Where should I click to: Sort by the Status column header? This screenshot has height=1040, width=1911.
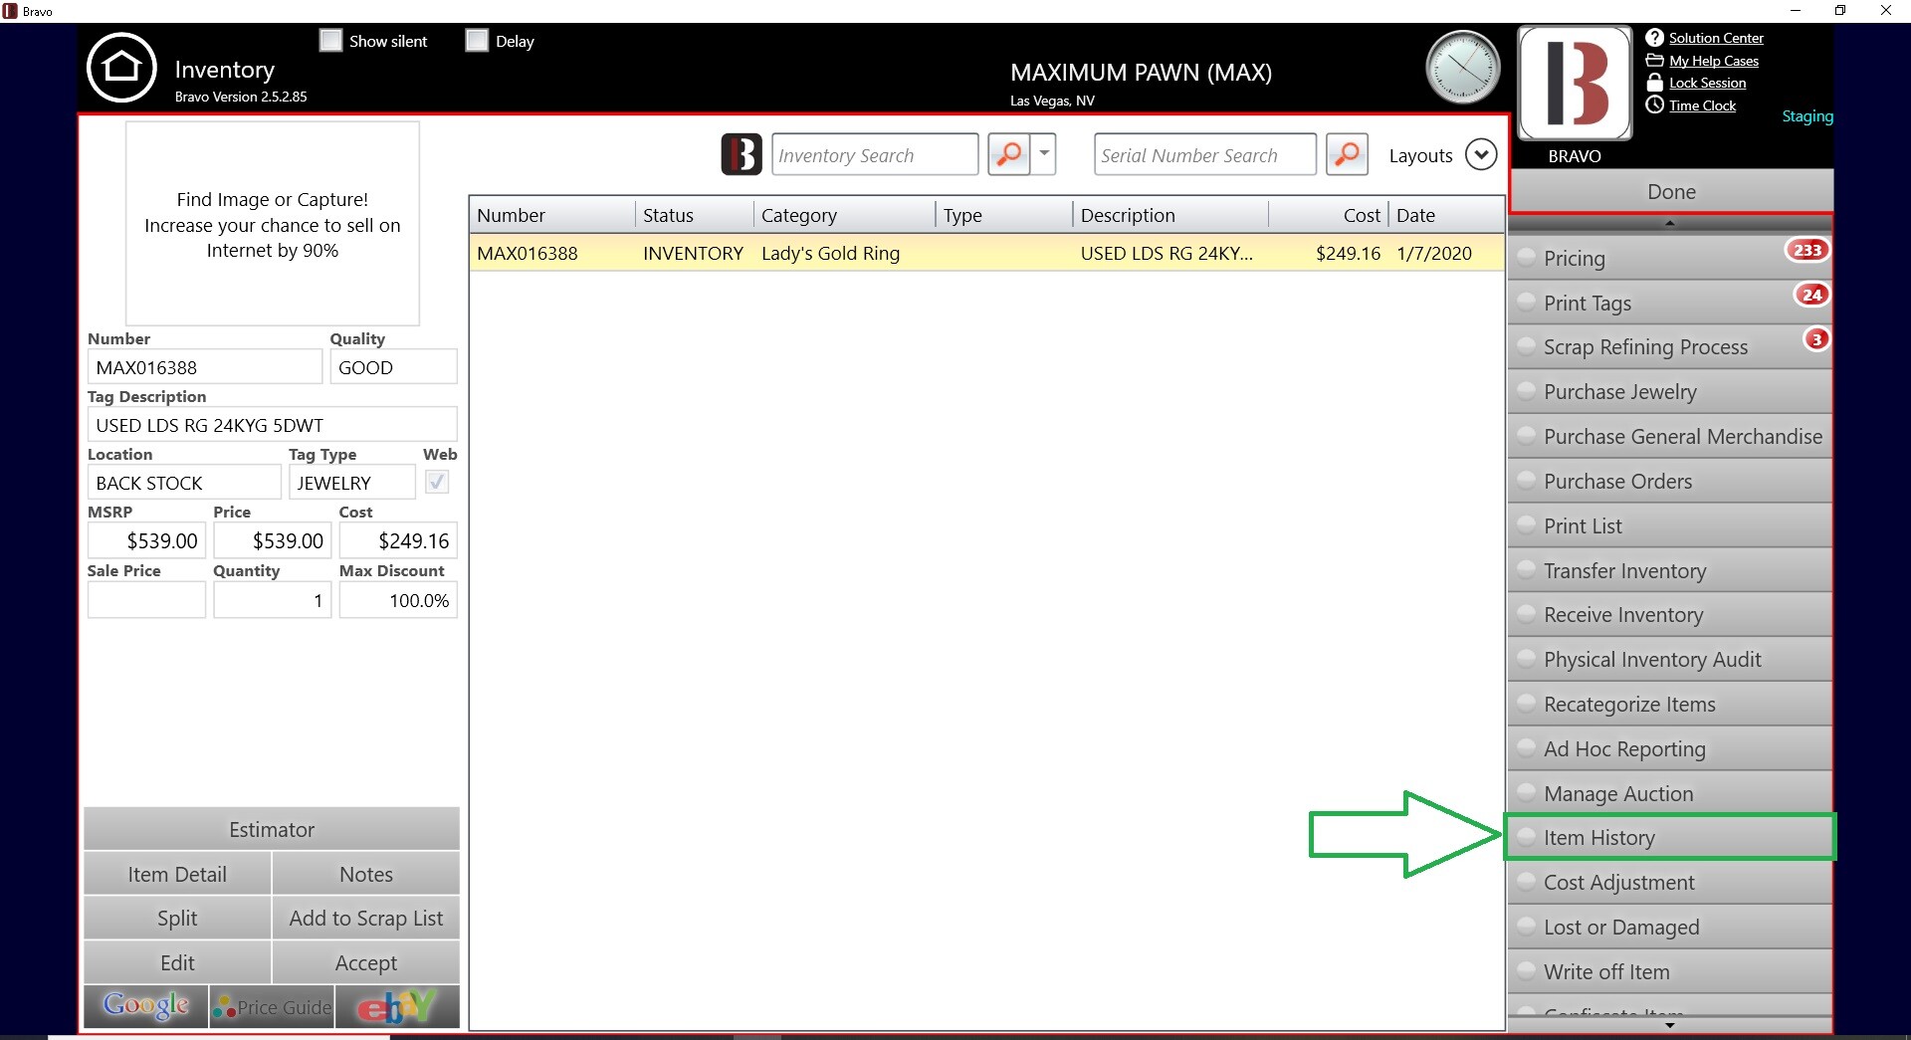click(x=695, y=215)
